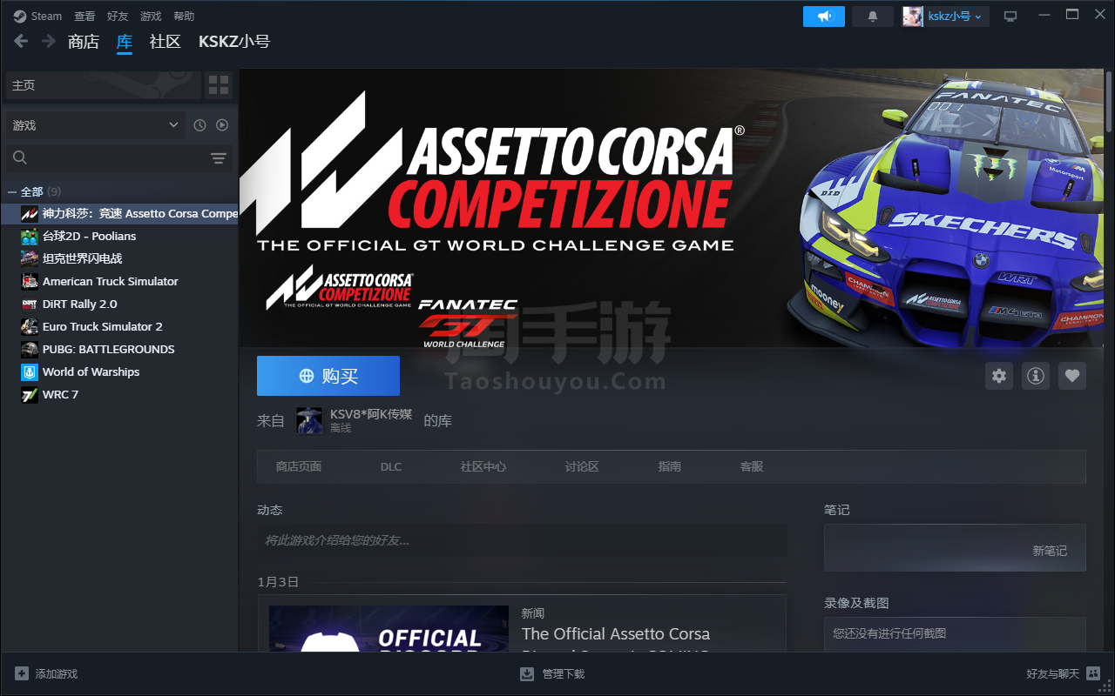Open the 商店页面 link
The height and width of the screenshot is (696, 1115).
(299, 466)
